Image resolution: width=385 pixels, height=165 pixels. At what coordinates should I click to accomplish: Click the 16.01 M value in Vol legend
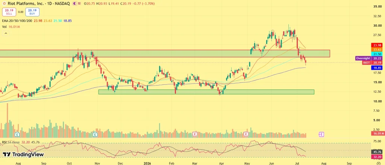pyautogui.click(x=14, y=27)
